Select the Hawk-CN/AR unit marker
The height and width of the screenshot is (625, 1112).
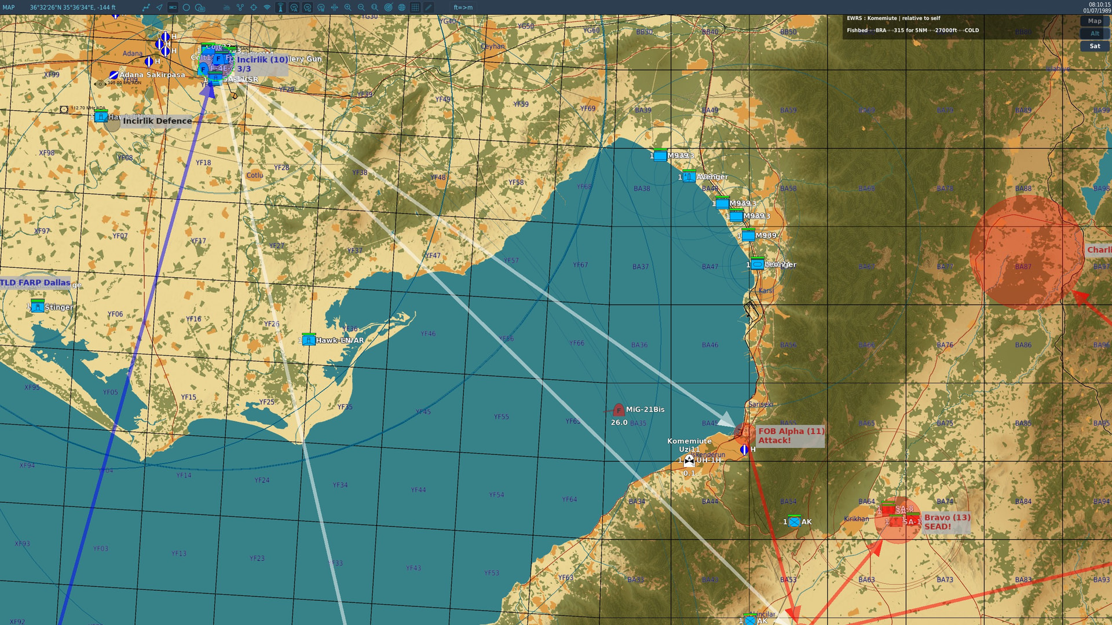[309, 340]
